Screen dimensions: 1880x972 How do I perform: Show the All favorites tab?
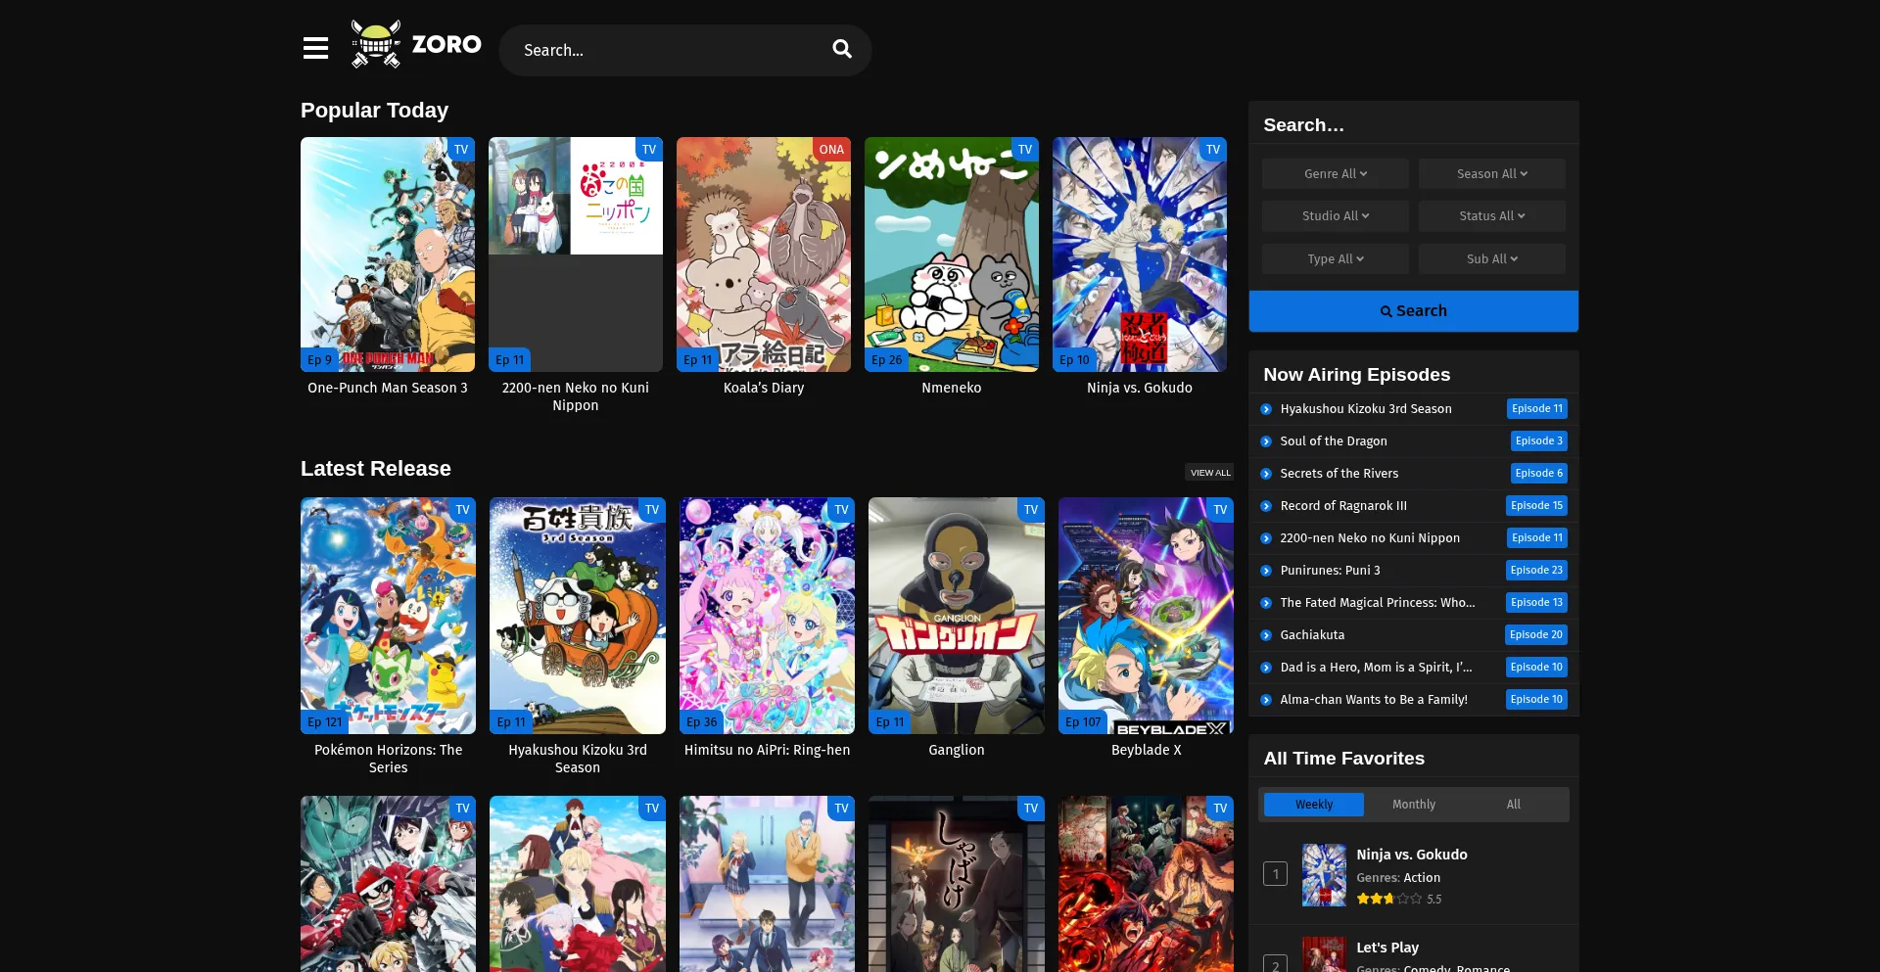[1513, 805]
